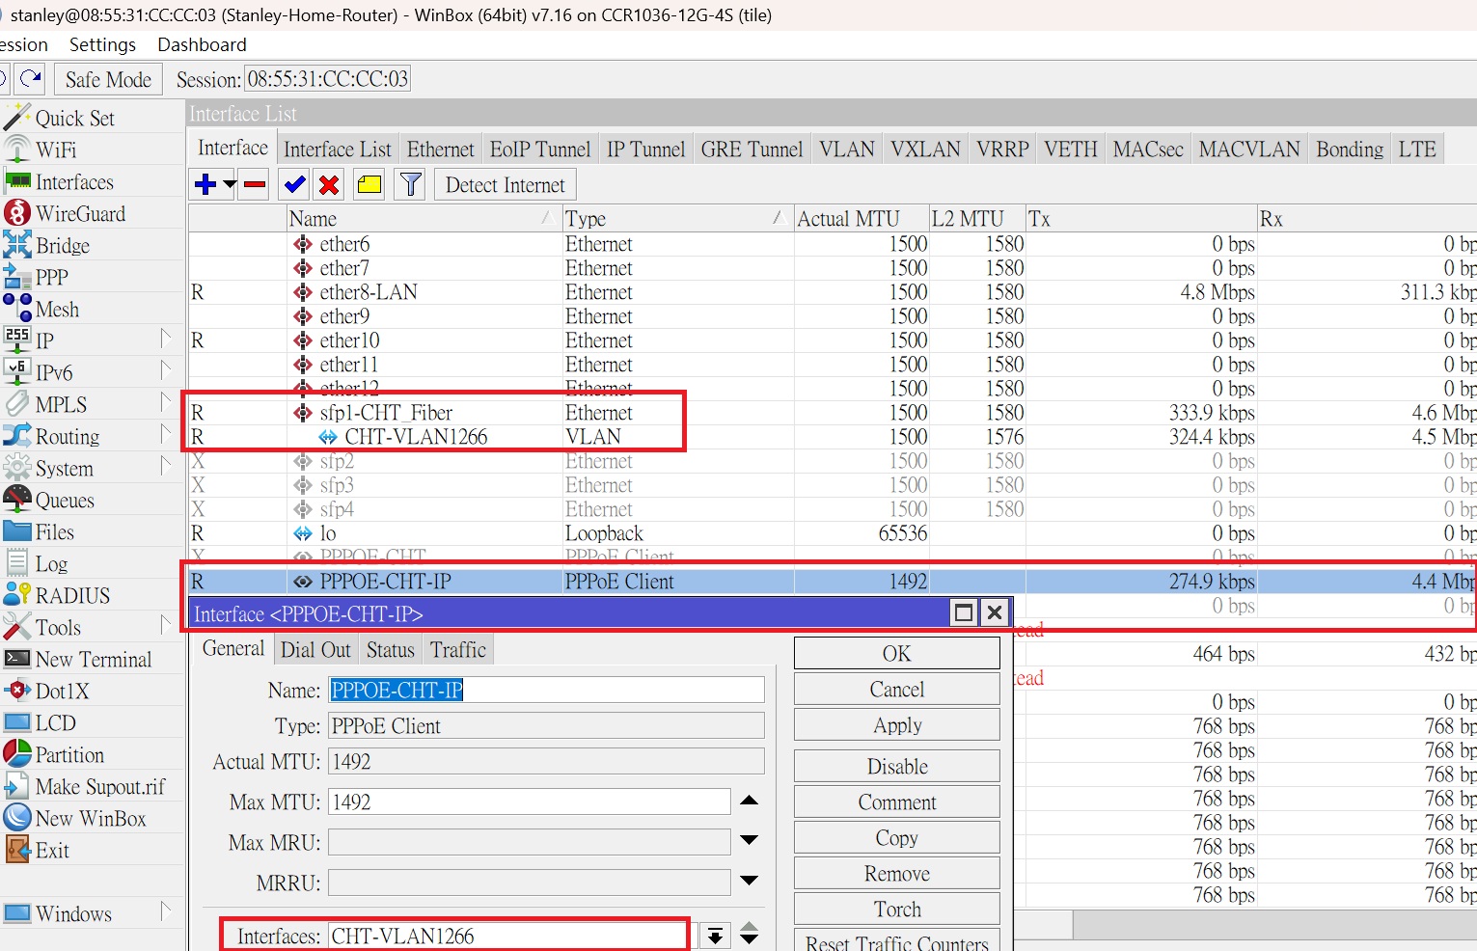Open the Dot1X menu icon

point(17,691)
